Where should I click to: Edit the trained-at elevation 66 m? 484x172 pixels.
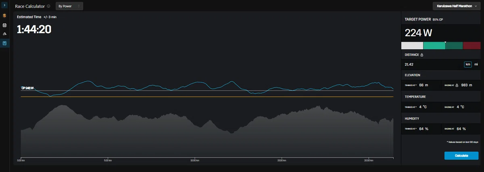[x=423, y=85]
